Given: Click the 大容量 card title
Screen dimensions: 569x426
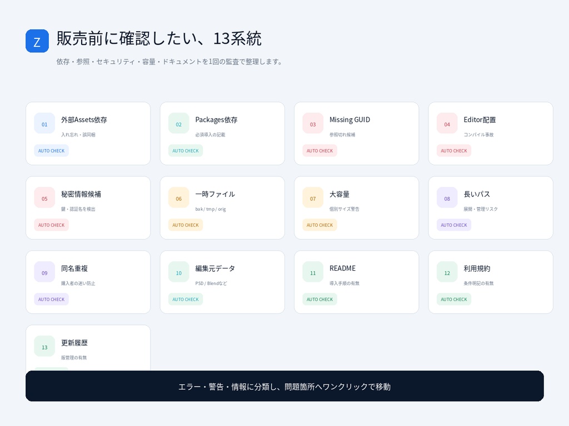Looking at the screenshot, I should point(340,194).
